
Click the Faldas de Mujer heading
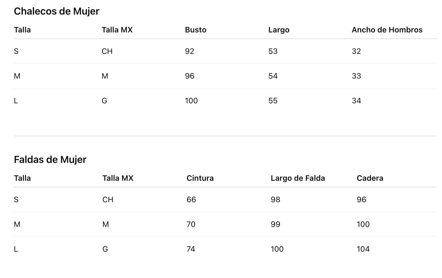pyautogui.click(x=50, y=160)
